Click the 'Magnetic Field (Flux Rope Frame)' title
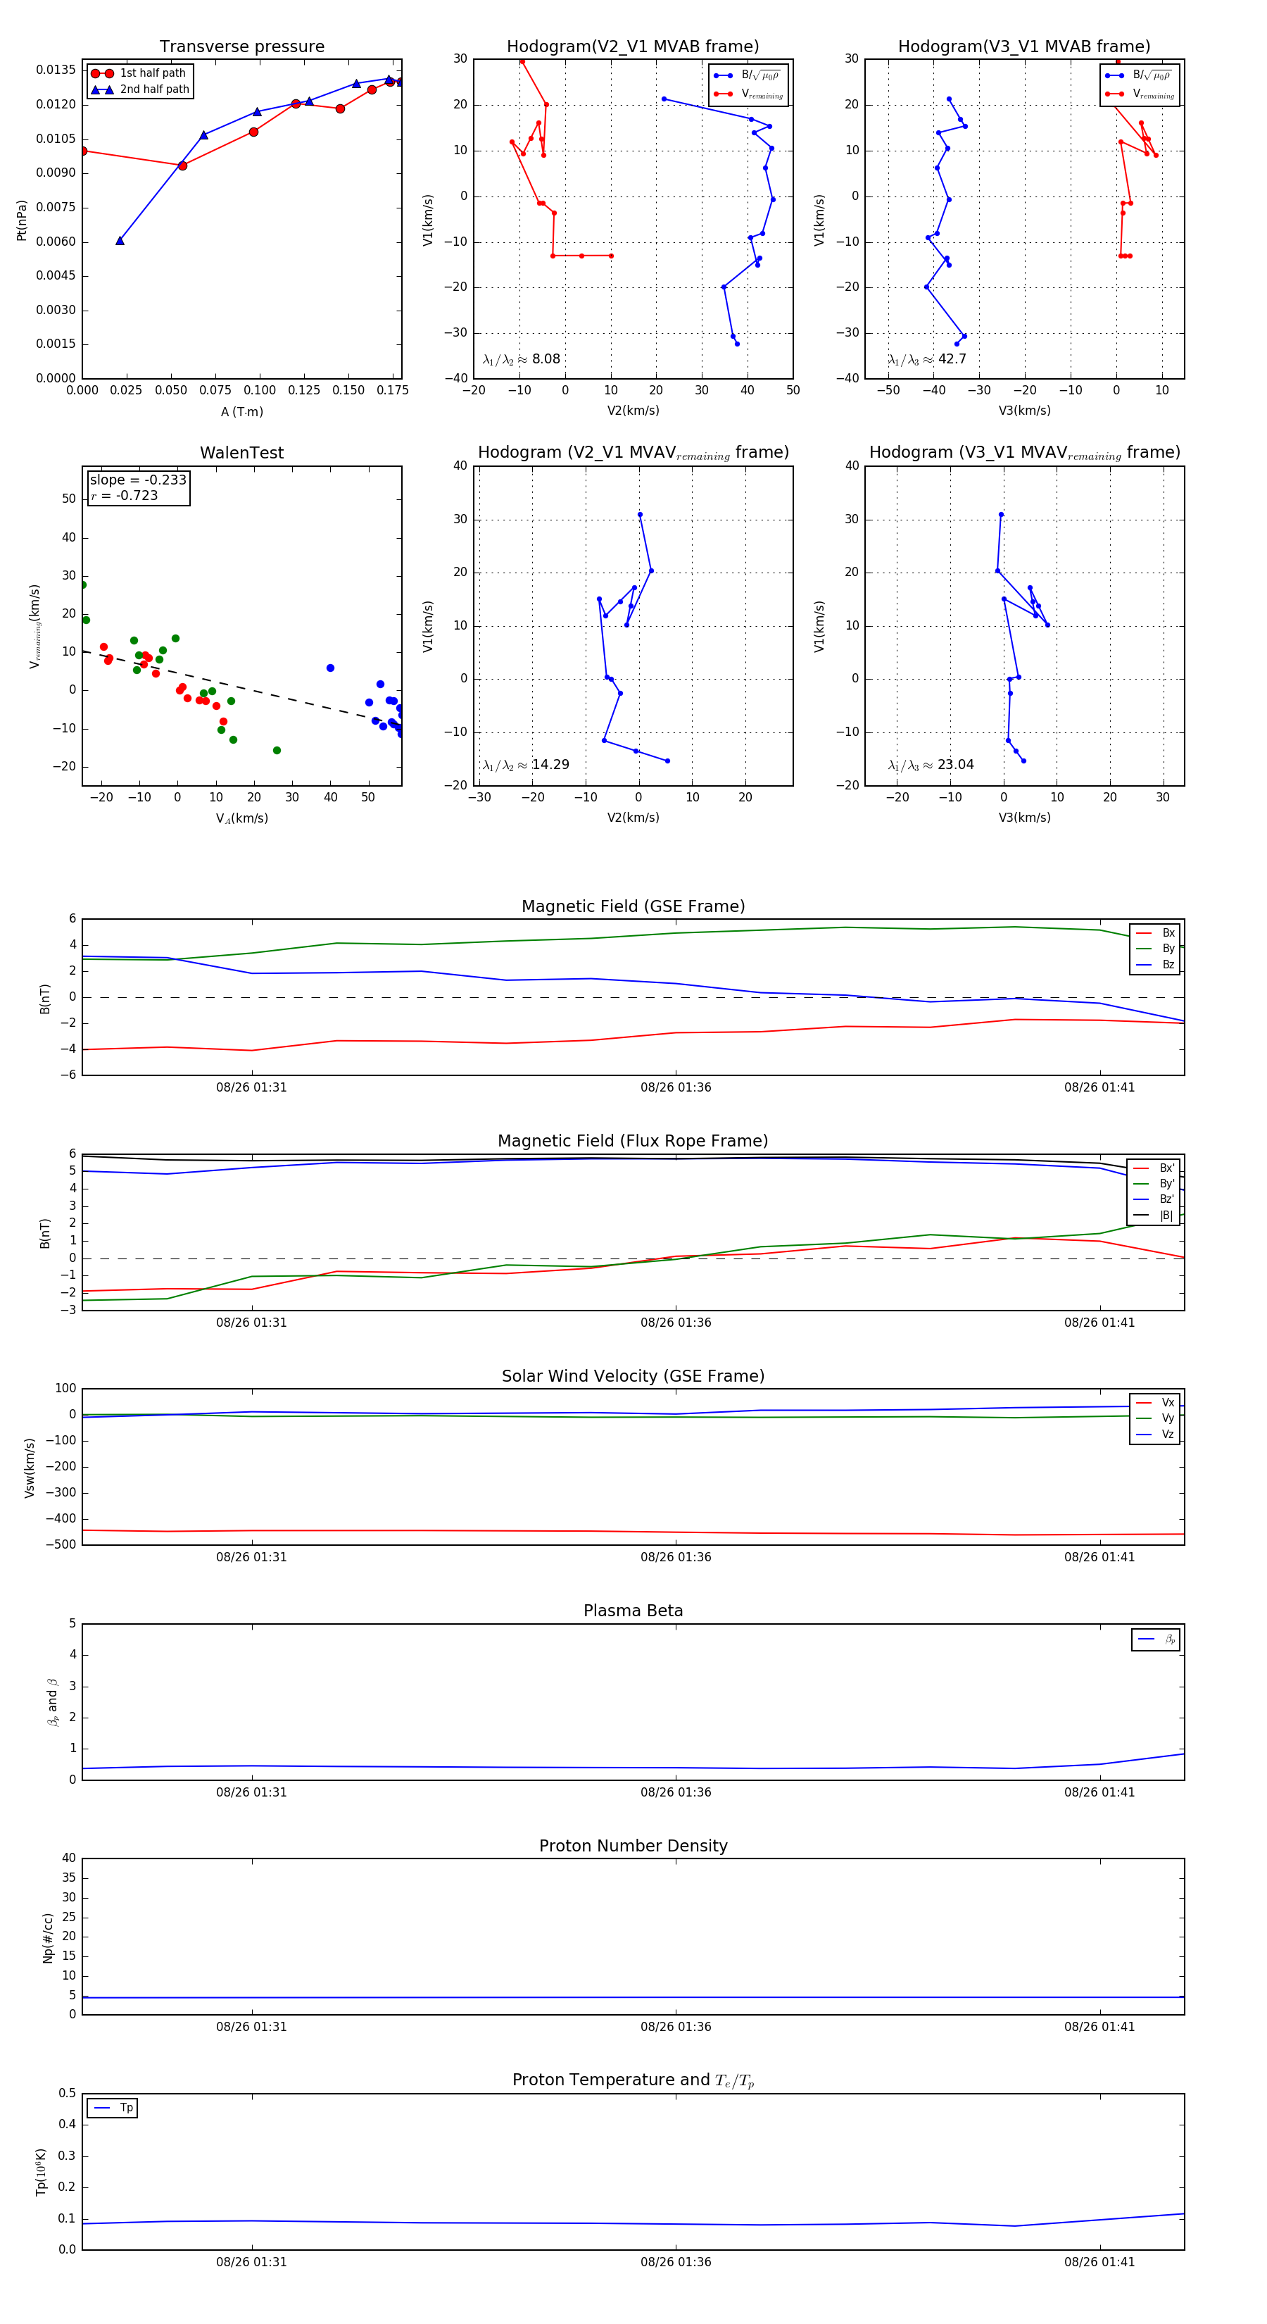The image size is (1267, 2324). pos(633,1142)
